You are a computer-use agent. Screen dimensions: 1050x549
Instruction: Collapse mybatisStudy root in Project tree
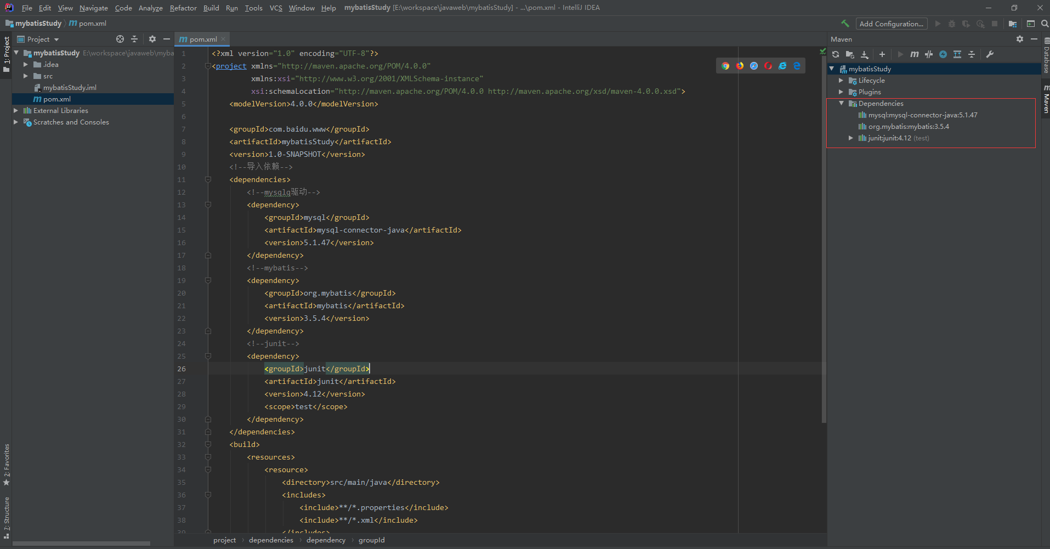click(16, 53)
